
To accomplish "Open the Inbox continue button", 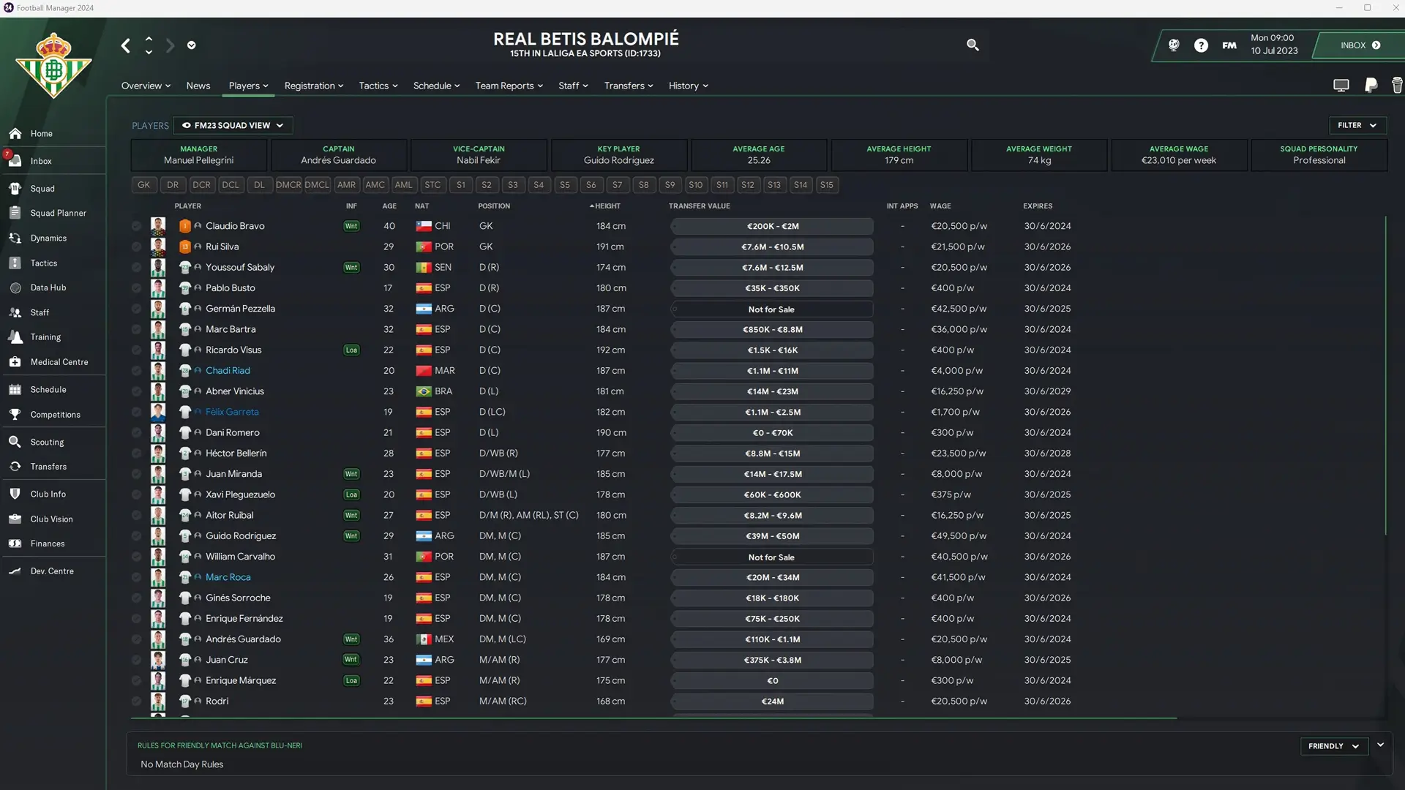I will (1360, 45).
